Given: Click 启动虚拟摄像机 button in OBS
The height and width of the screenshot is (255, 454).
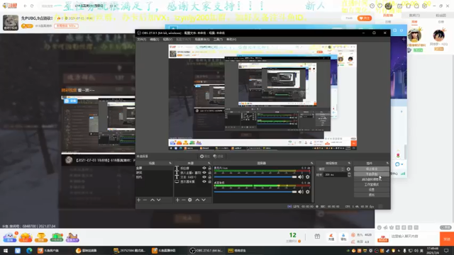Looking at the screenshot, I should (372, 179).
